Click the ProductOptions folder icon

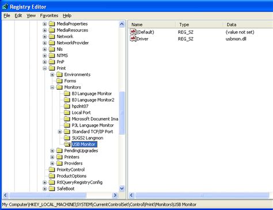click(x=52, y=176)
